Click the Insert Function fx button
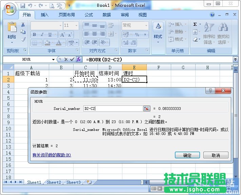Image resolution: width=241 pixels, height=195 pixels. pos(79,59)
